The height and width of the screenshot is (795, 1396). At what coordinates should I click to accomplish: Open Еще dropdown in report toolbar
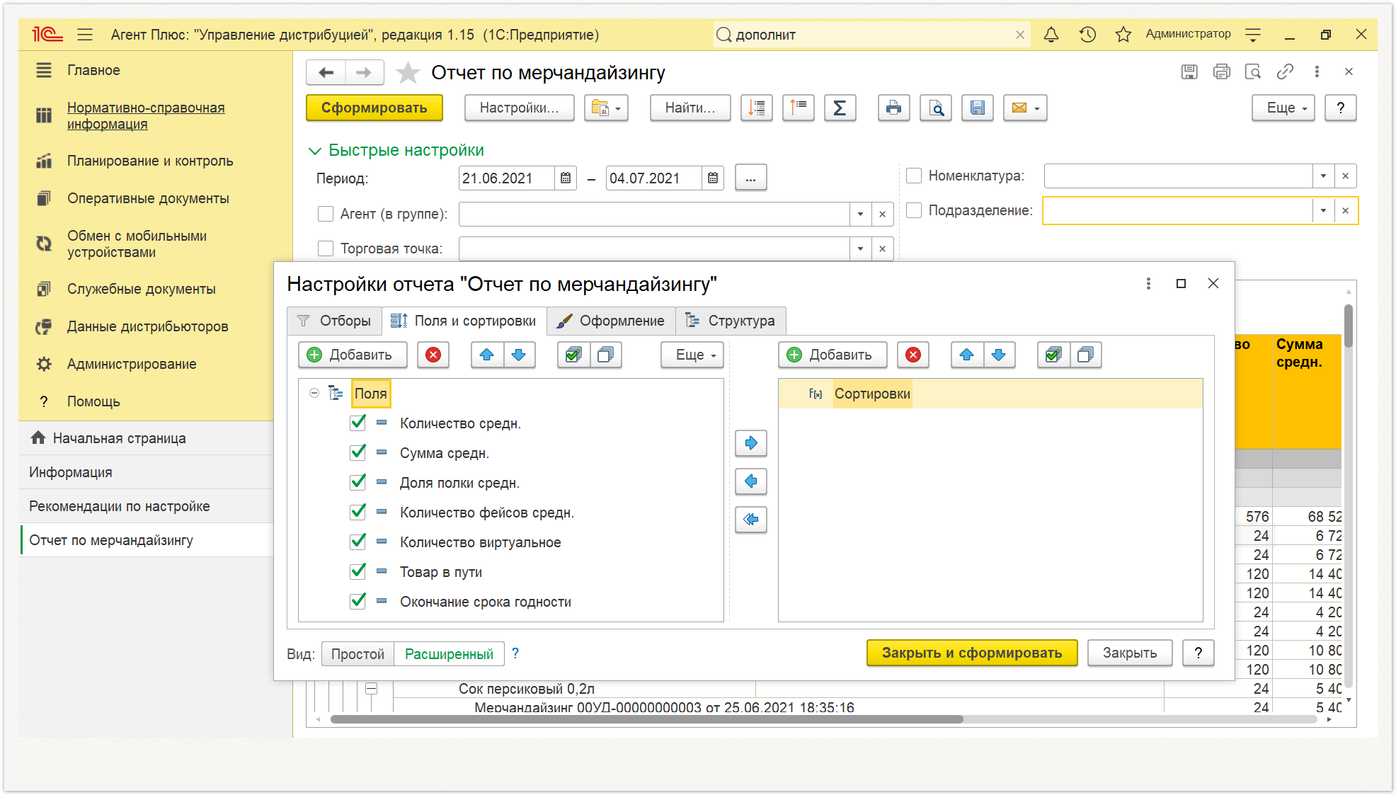pos(1283,108)
